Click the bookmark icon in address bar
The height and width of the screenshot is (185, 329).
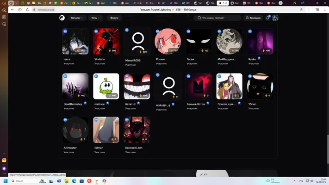(301, 10)
